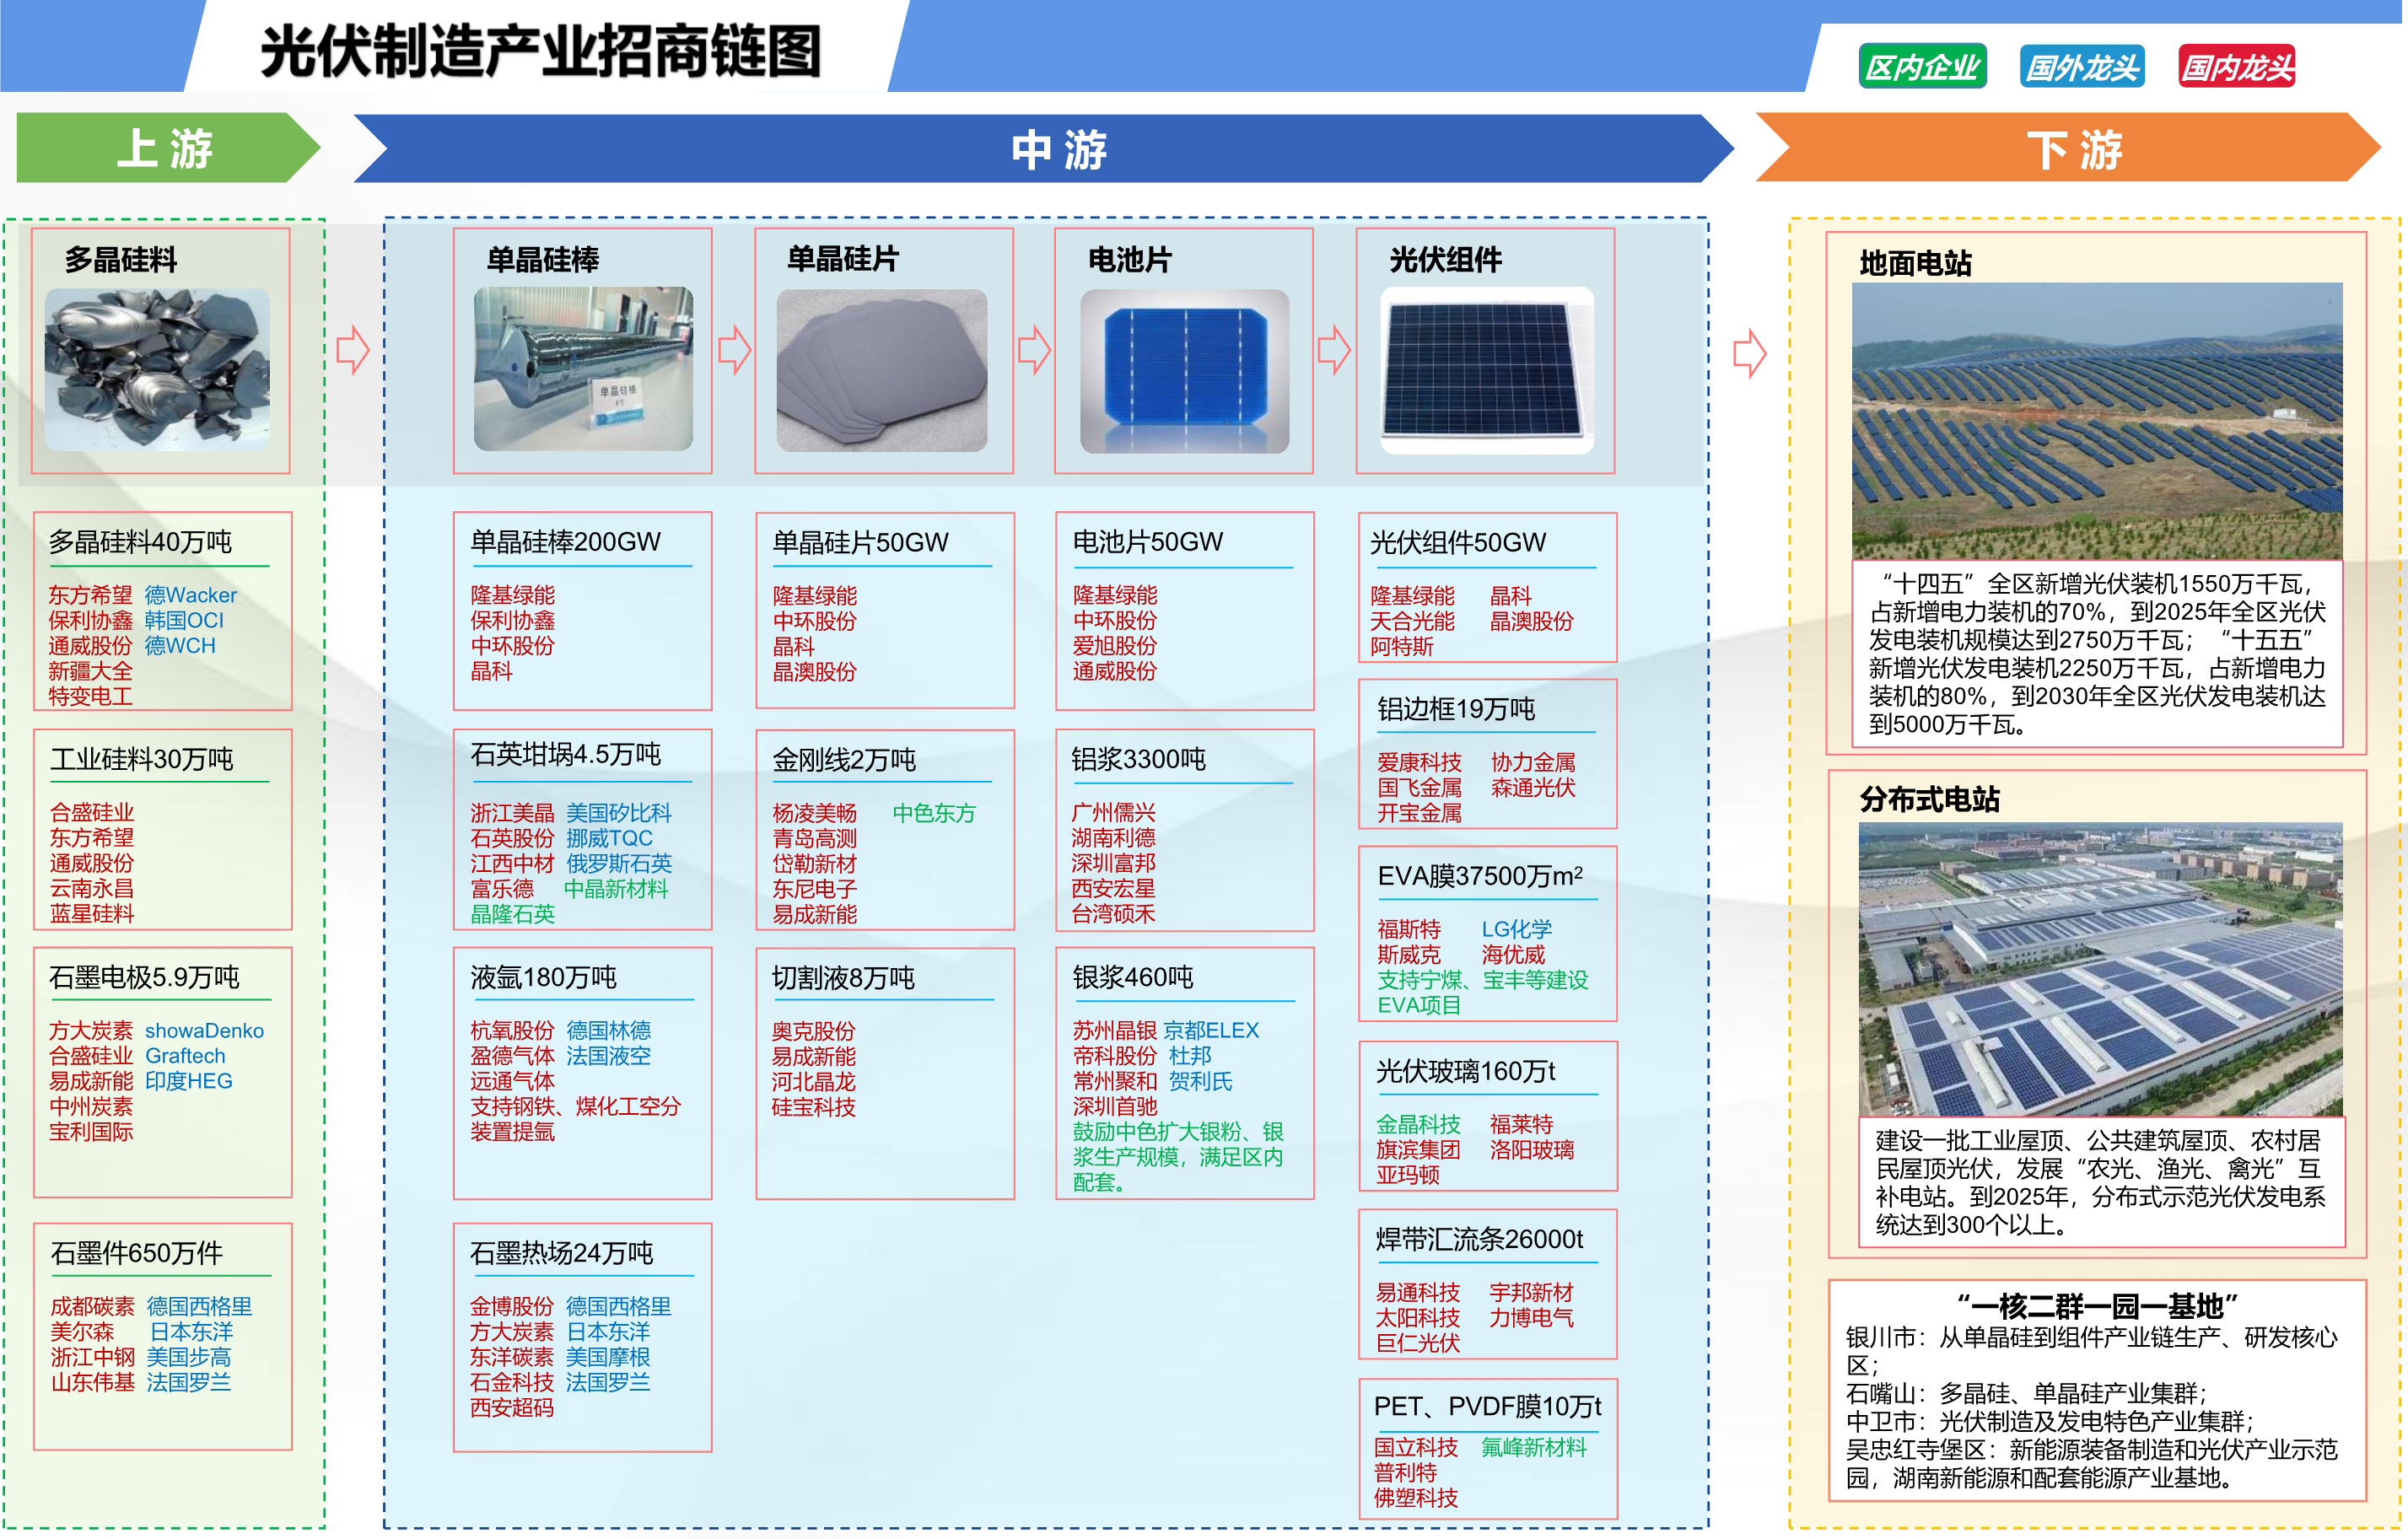Screen dimensions: 2408x1539
Task: Click the company name 美国矽比科
Action: click(x=618, y=813)
